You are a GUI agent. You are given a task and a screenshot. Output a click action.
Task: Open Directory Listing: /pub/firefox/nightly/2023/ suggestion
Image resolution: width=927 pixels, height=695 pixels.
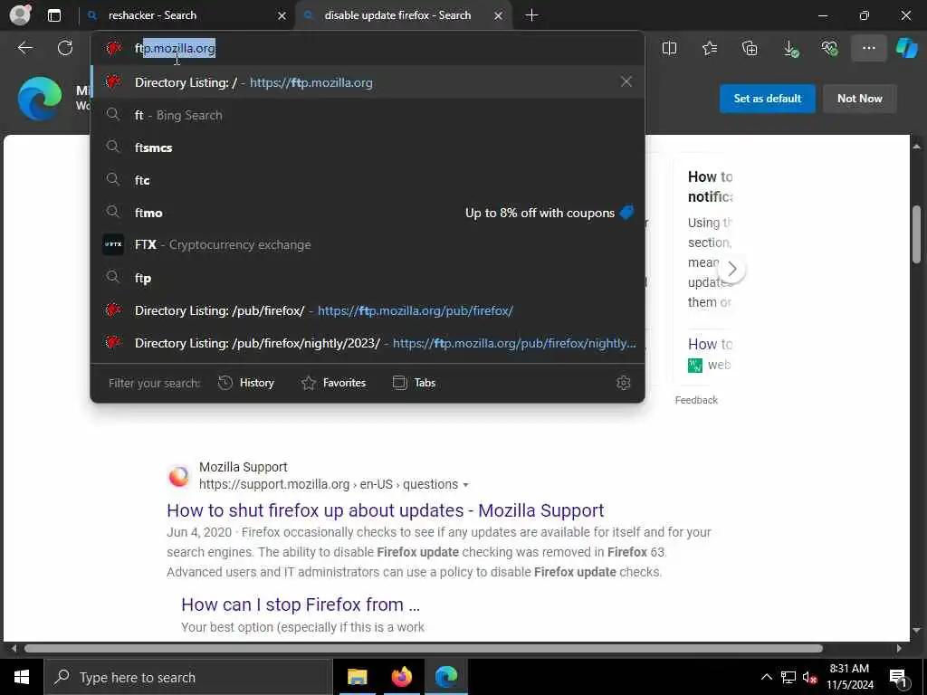368,343
